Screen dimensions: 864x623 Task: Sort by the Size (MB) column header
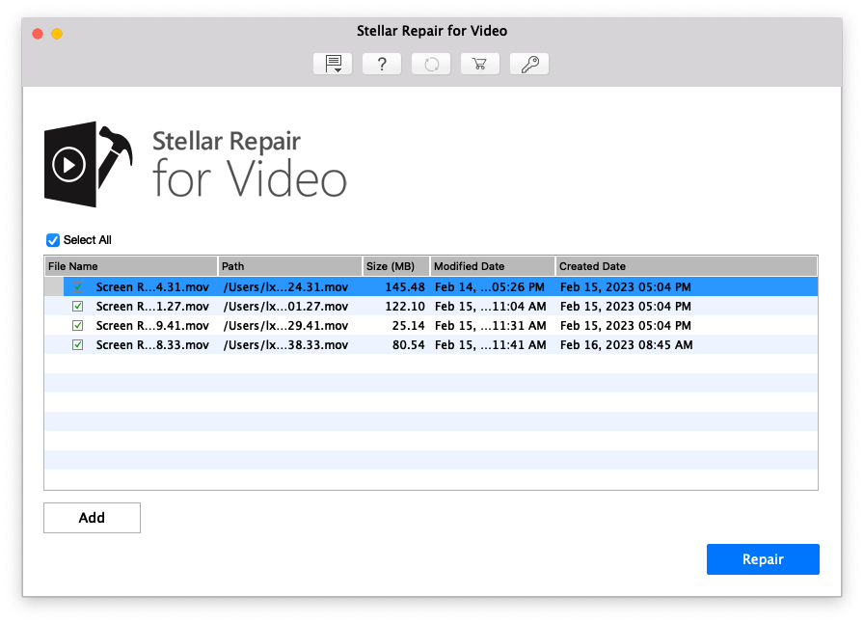coord(395,266)
